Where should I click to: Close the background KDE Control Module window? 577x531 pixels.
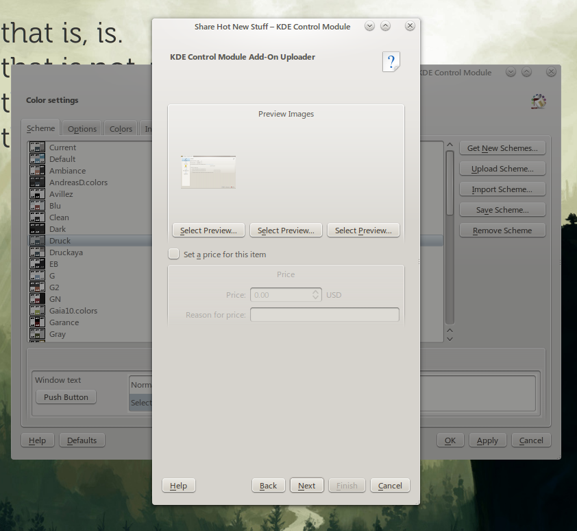(551, 72)
